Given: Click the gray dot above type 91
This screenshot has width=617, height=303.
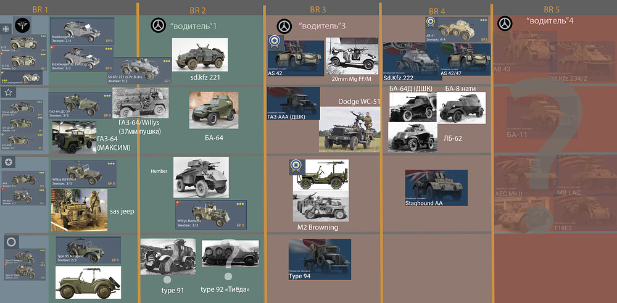Looking at the screenshot, I should 167,280.
